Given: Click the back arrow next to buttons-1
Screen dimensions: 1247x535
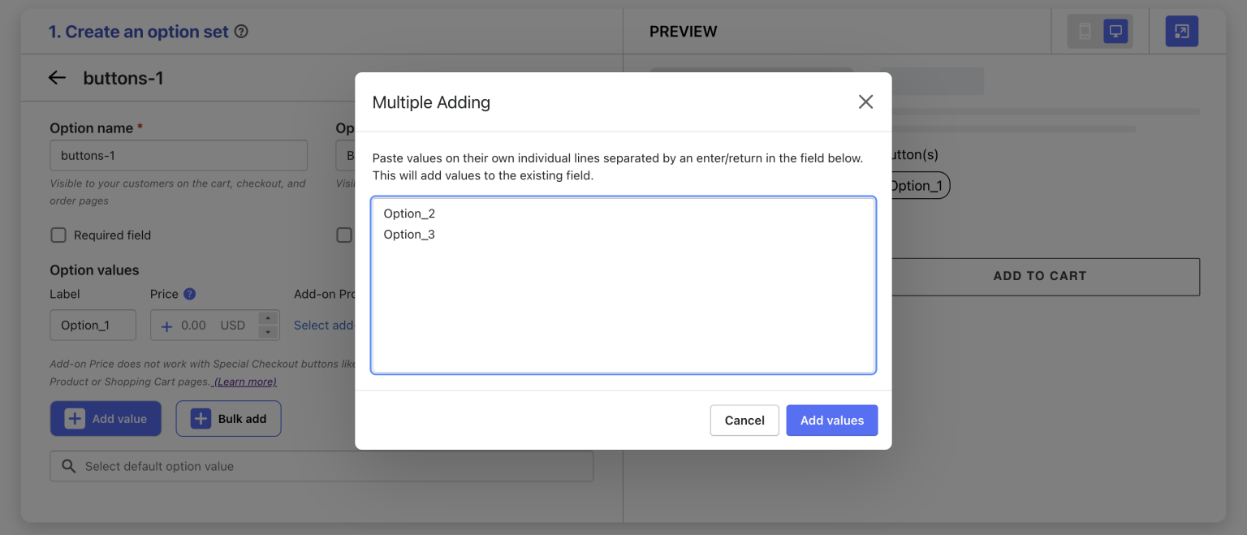Looking at the screenshot, I should (x=56, y=77).
